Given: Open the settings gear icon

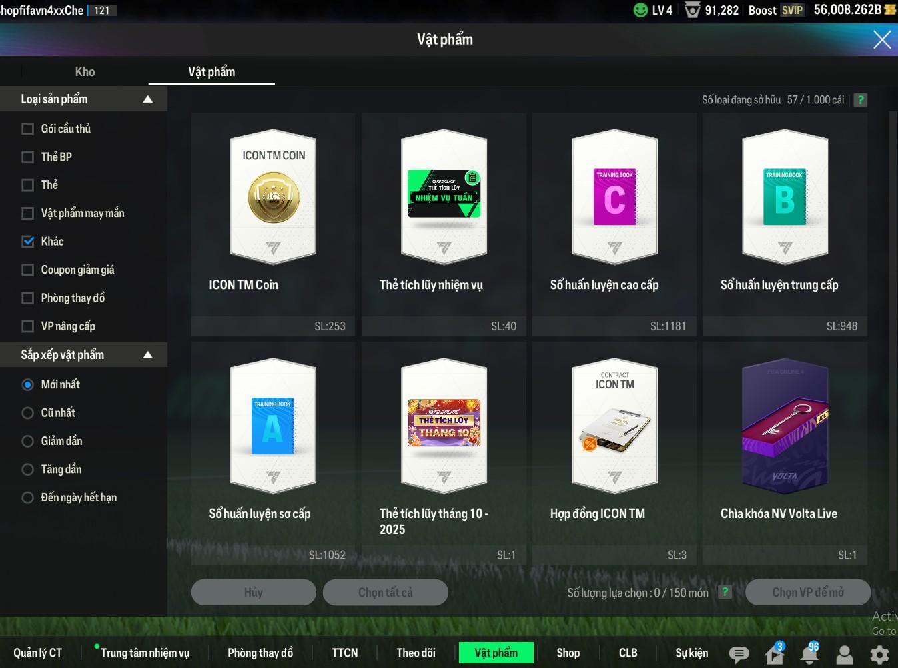Looking at the screenshot, I should [879, 654].
